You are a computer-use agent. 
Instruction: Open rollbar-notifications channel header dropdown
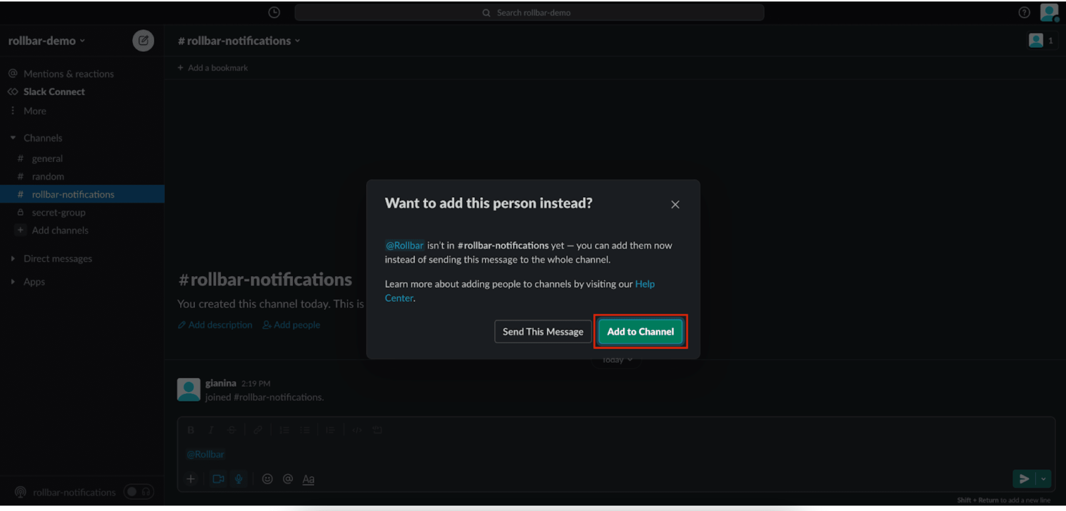tap(239, 41)
